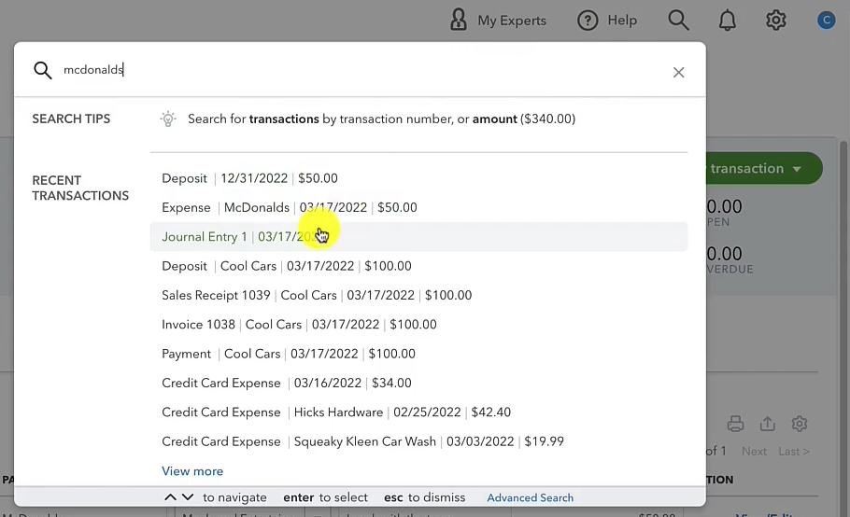Click the View more link
Screen dimensions: 850x517
point(192,471)
